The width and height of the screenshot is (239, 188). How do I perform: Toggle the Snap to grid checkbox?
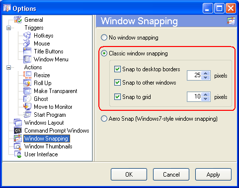117,97
